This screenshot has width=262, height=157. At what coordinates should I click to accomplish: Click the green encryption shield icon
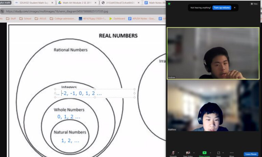tap(169, 4)
